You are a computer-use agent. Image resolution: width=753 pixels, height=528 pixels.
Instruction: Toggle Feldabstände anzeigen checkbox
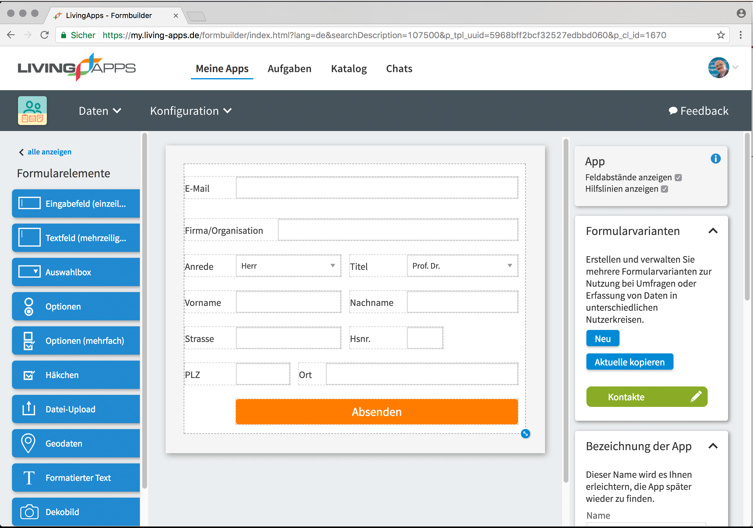tap(678, 178)
